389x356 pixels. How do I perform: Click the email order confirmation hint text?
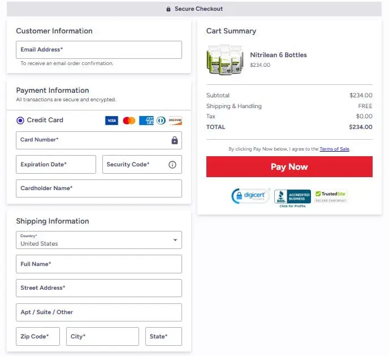coord(67,63)
